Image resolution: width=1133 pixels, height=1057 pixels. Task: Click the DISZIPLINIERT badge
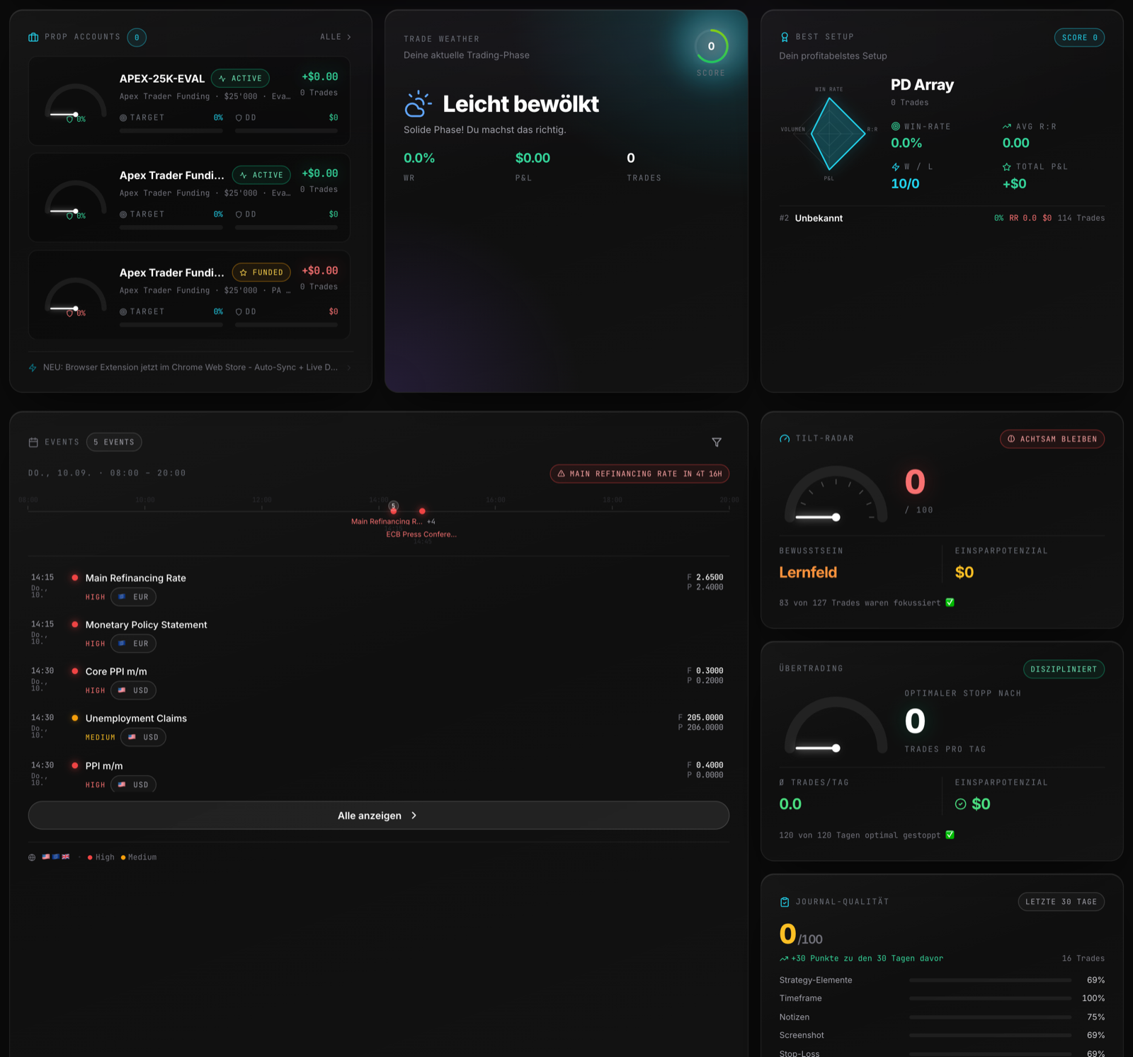click(1064, 669)
